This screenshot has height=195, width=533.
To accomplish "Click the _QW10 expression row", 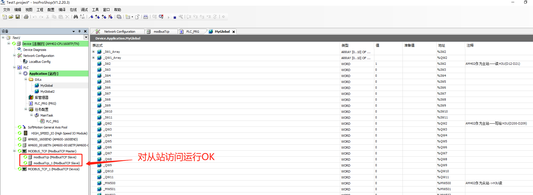I will coord(216,171).
